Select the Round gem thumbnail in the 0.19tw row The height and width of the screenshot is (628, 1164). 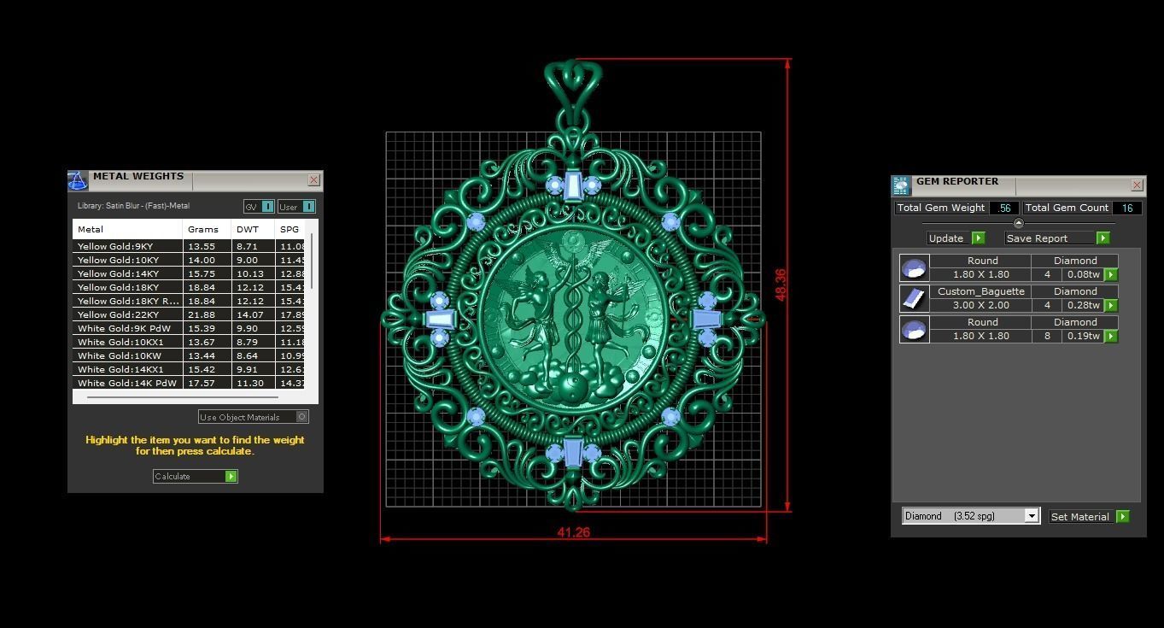point(914,329)
